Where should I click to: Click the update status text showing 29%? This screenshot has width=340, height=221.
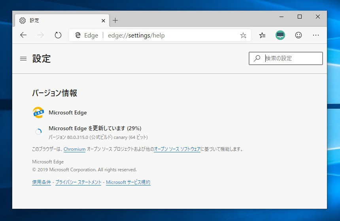click(x=95, y=128)
